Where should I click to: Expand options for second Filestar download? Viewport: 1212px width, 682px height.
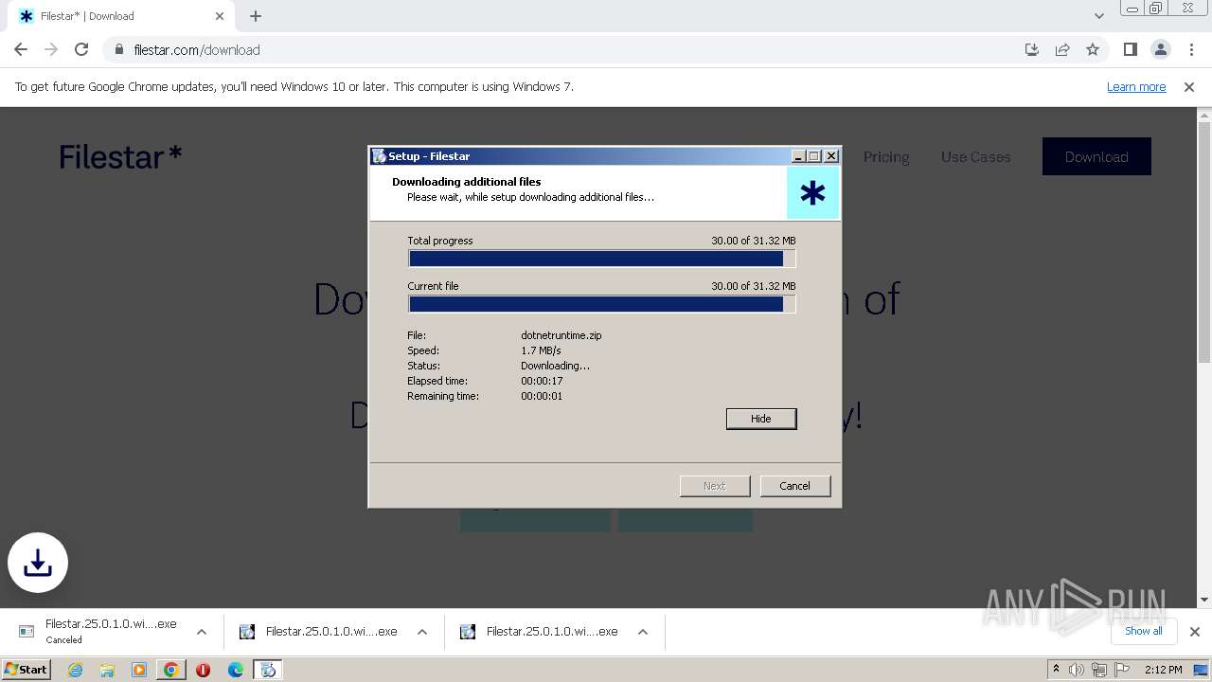click(421, 632)
